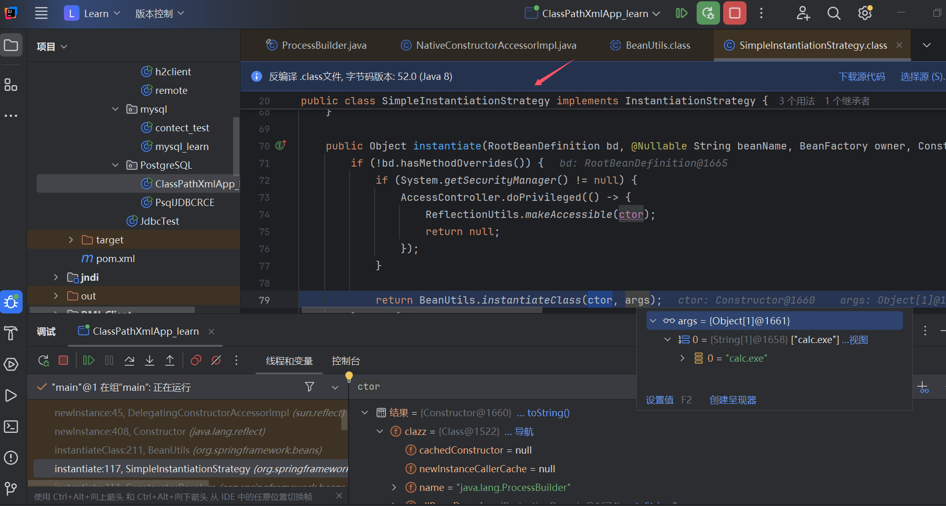946x506 pixels.
Task: Click the Step Over button
Action: pyautogui.click(x=129, y=360)
